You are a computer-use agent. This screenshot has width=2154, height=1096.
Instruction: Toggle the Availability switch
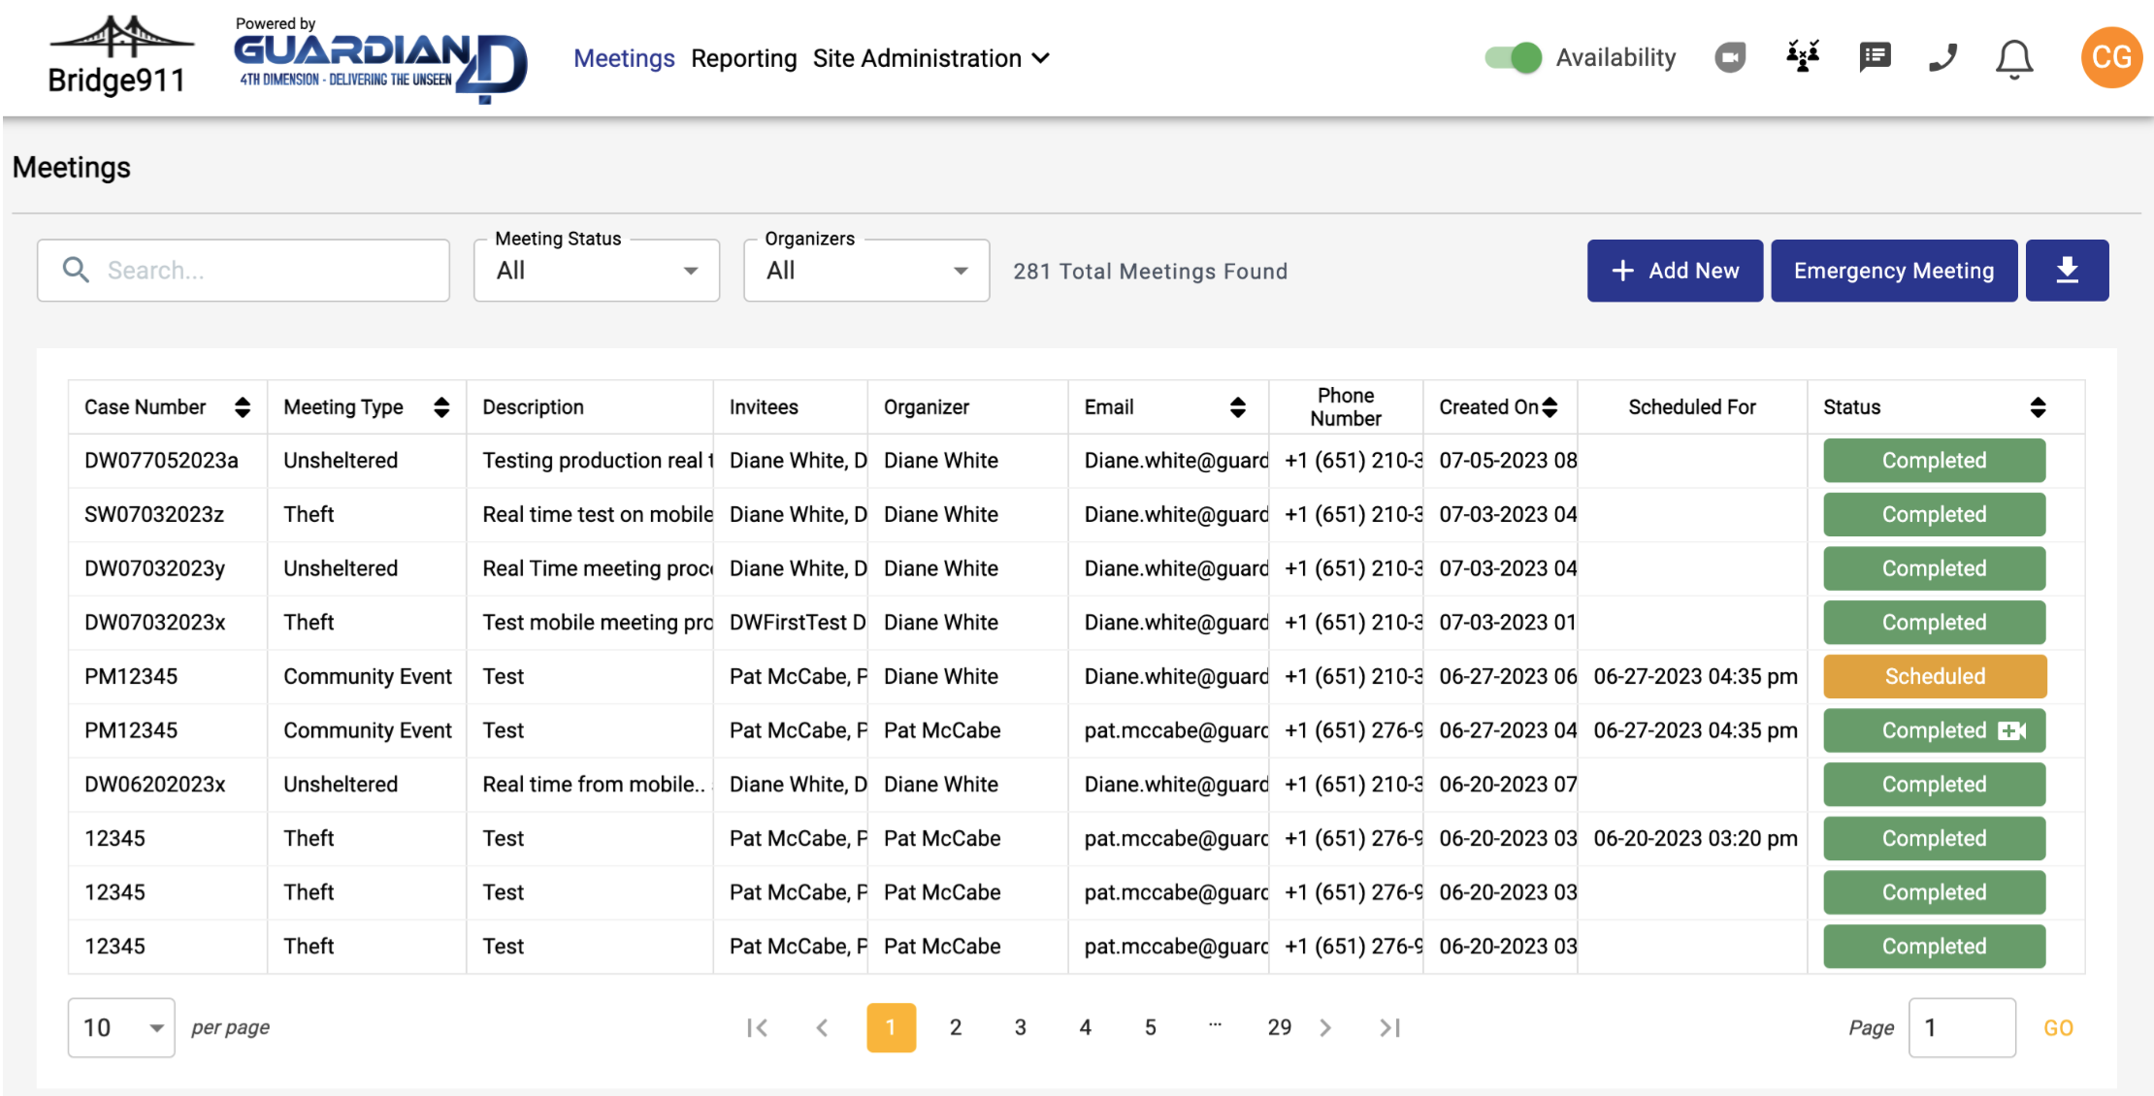[x=1513, y=57]
